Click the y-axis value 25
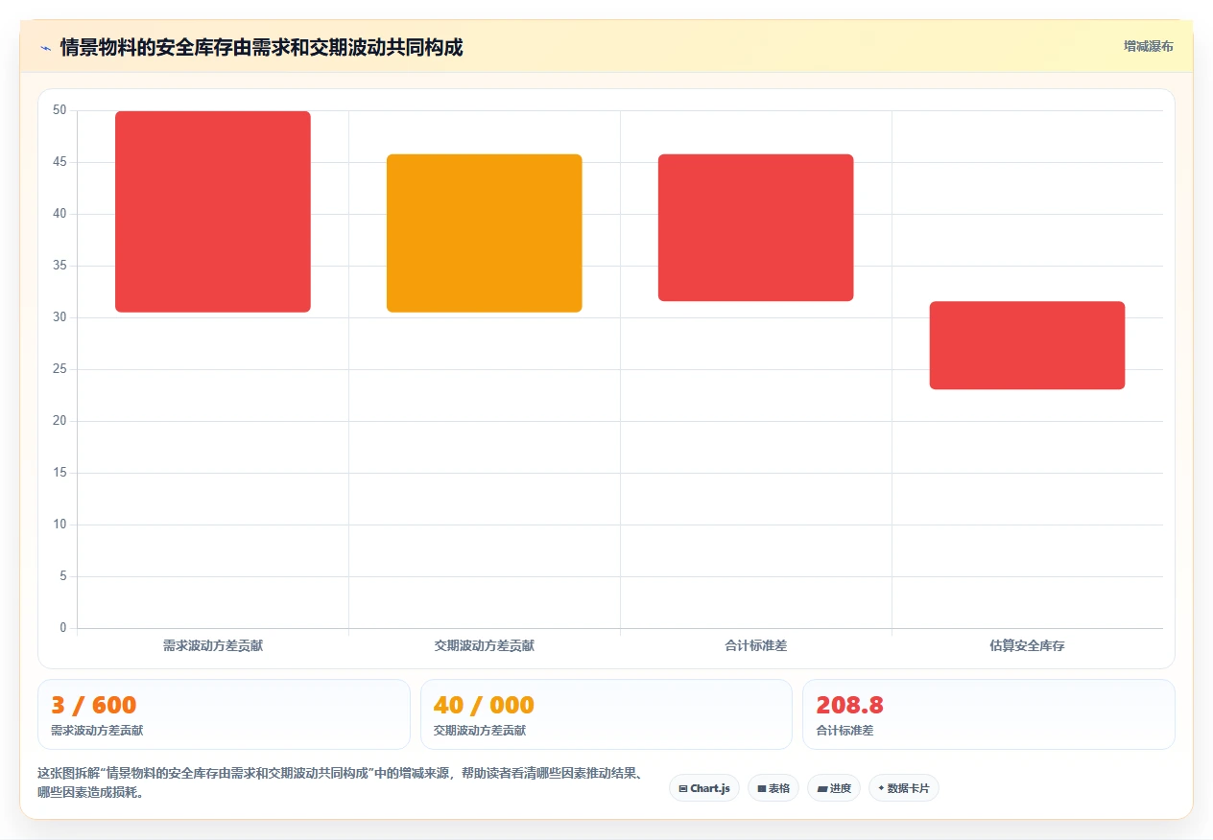This screenshot has width=1213, height=840. tap(60, 369)
